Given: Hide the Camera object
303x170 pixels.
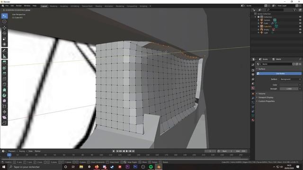Looking at the screenshot, I should 300,20.
